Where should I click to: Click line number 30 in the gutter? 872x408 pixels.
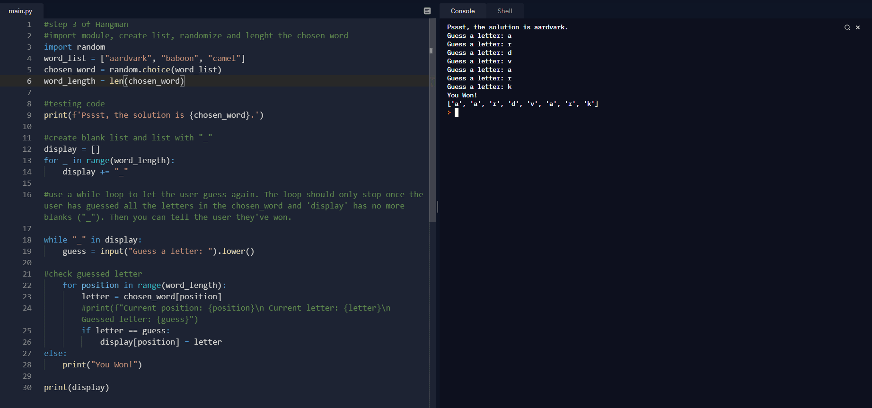27,387
